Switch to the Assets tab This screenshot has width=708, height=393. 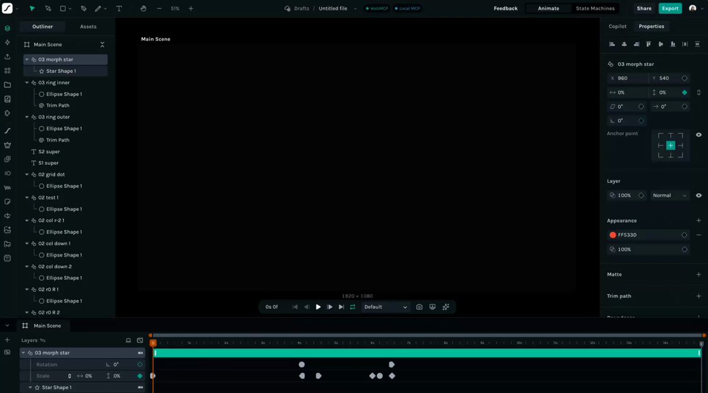coord(88,27)
